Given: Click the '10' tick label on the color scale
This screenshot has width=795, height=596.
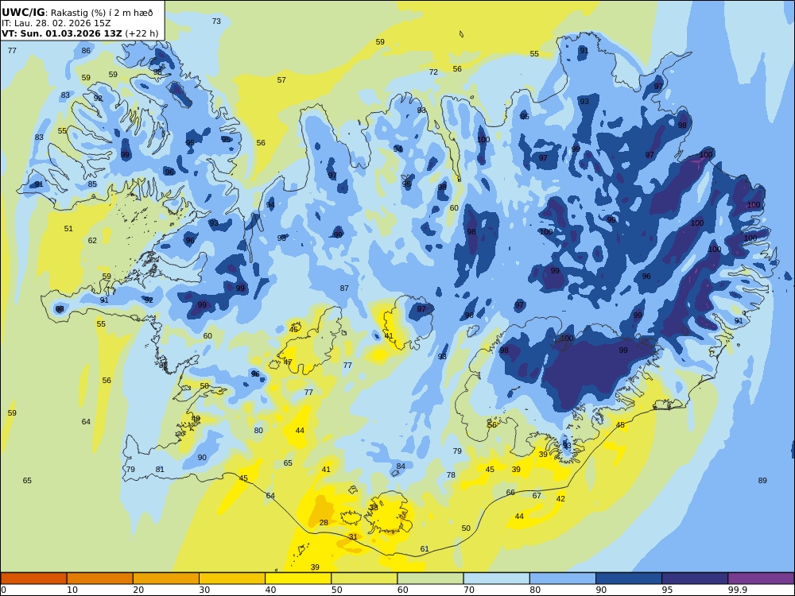Looking at the screenshot, I should click(72, 590).
